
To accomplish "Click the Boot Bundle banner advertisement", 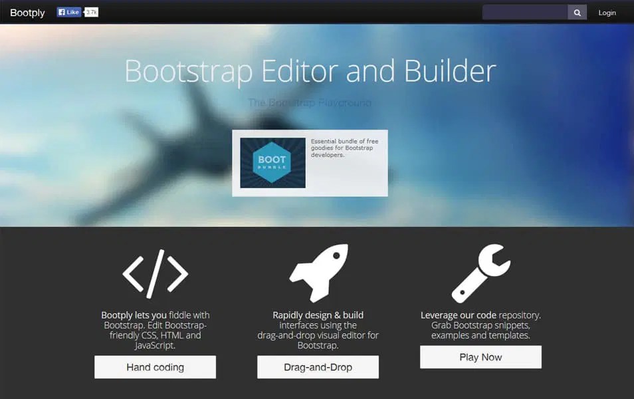I will [310, 162].
